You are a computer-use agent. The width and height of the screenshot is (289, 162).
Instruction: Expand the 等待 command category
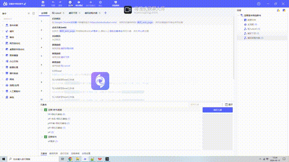point(3,37)
